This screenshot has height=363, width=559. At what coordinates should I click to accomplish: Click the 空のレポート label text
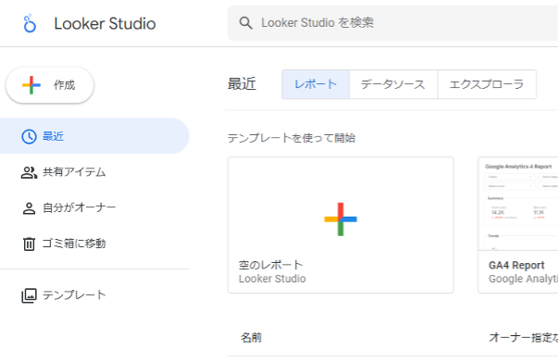(x=270, y=265)
